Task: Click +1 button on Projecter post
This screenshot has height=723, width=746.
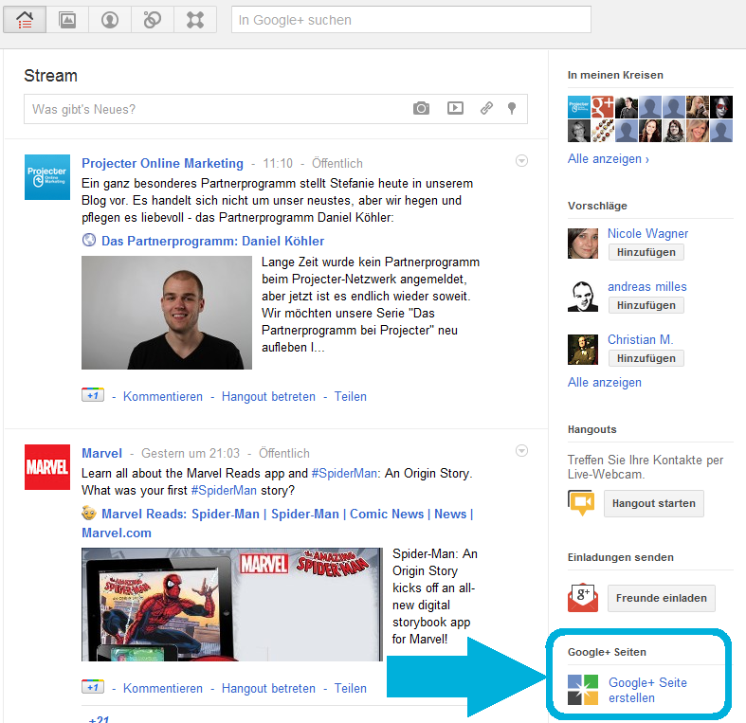Action: pos(93,395)
